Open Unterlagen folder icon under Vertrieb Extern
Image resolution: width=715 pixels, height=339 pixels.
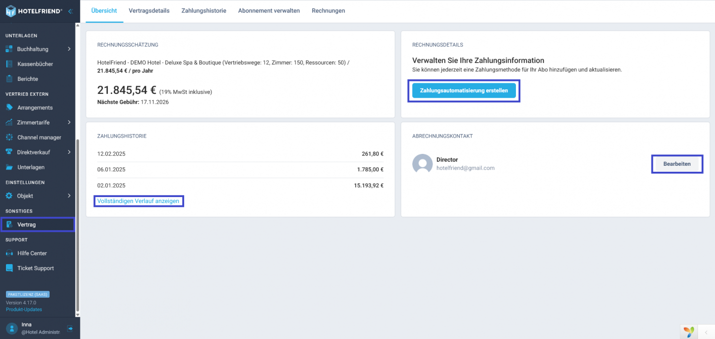point(9,167)
